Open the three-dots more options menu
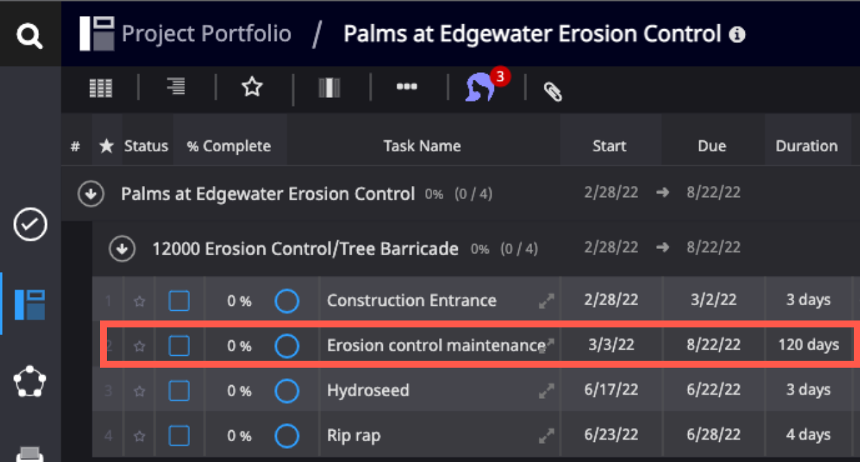 tap(406, 87)
